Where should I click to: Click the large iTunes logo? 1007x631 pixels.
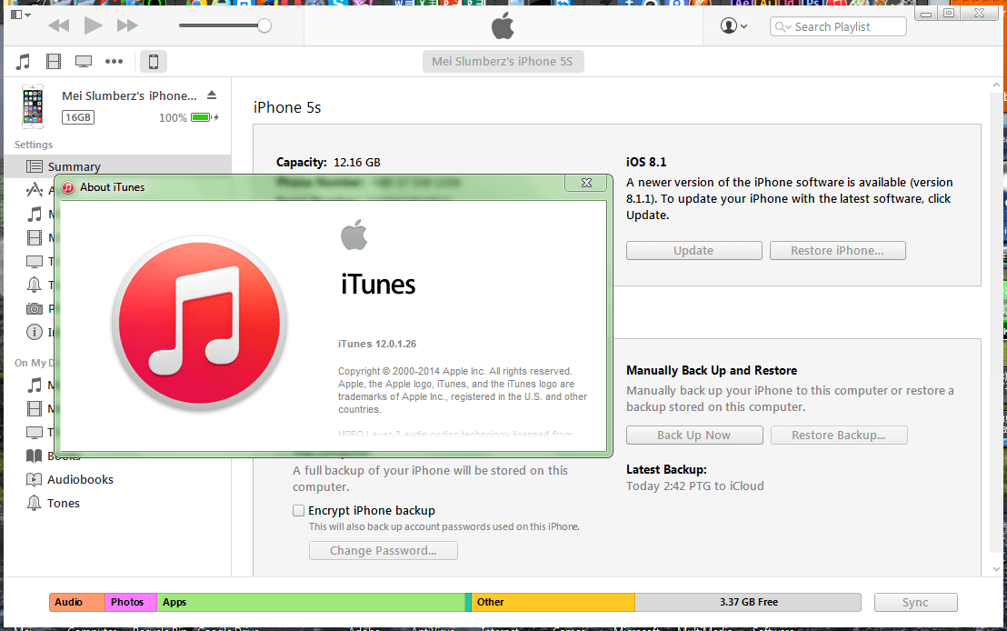point(200,323)
